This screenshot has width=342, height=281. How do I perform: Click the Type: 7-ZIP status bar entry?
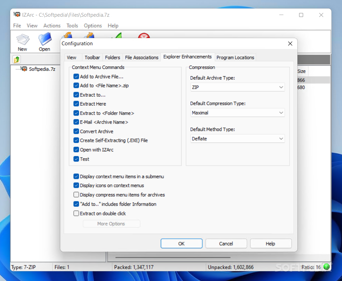click(24, 267)
